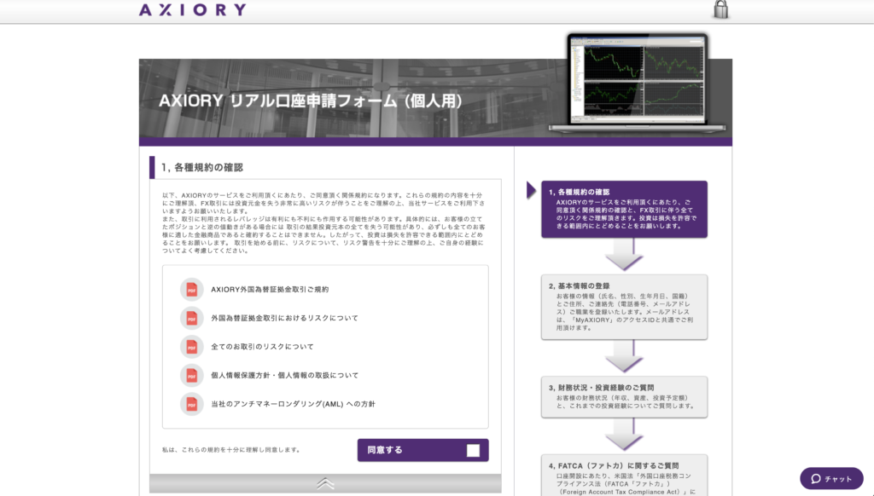The height and width of the screenshot is (496, 874).
Task: Click the AXIORY logo in header
Action: click(192, 10)
